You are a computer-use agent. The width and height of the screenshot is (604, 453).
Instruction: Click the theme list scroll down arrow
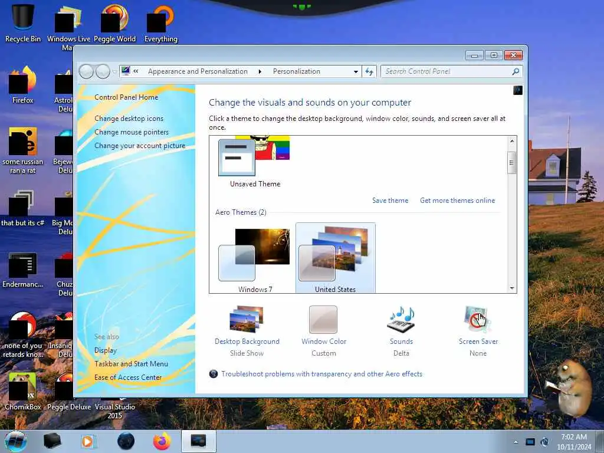(512, 288)
